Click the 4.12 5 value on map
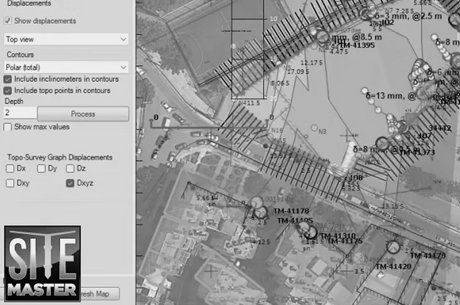Image resolution: width=460 pixels, height=305 pixels. click(x=261, y=242)
